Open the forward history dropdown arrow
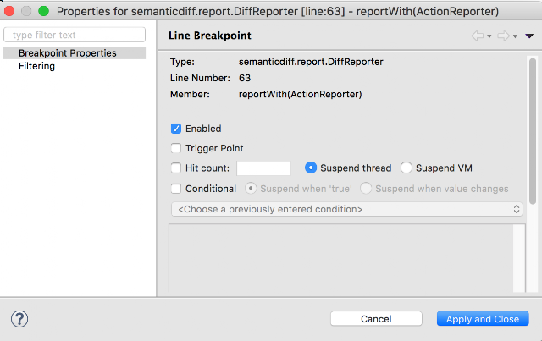This screenshot has height=341, width=542. click(x=515, y=36)
